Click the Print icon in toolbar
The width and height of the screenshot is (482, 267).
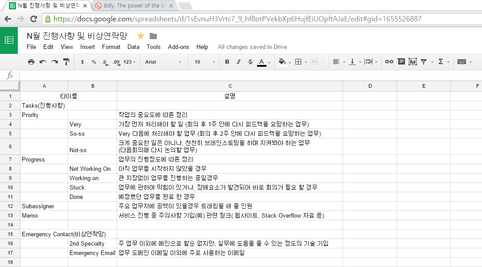click(x=31, y=62)
